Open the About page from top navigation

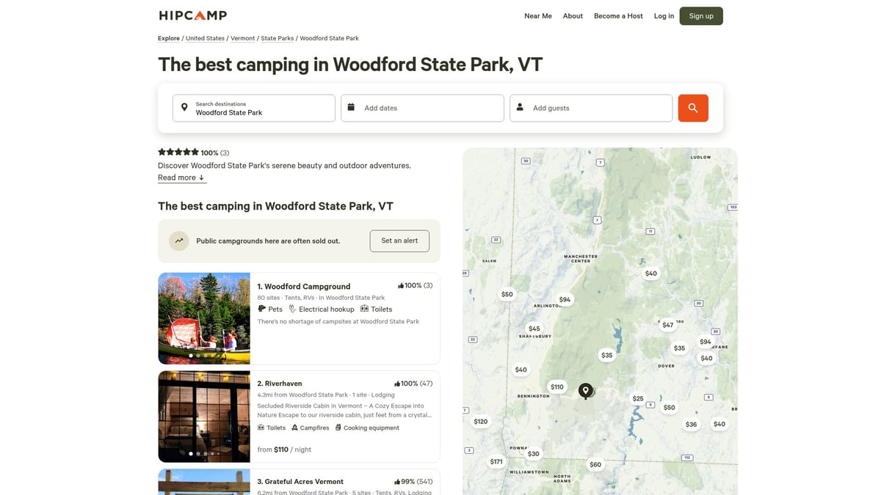tap(573, 15)
